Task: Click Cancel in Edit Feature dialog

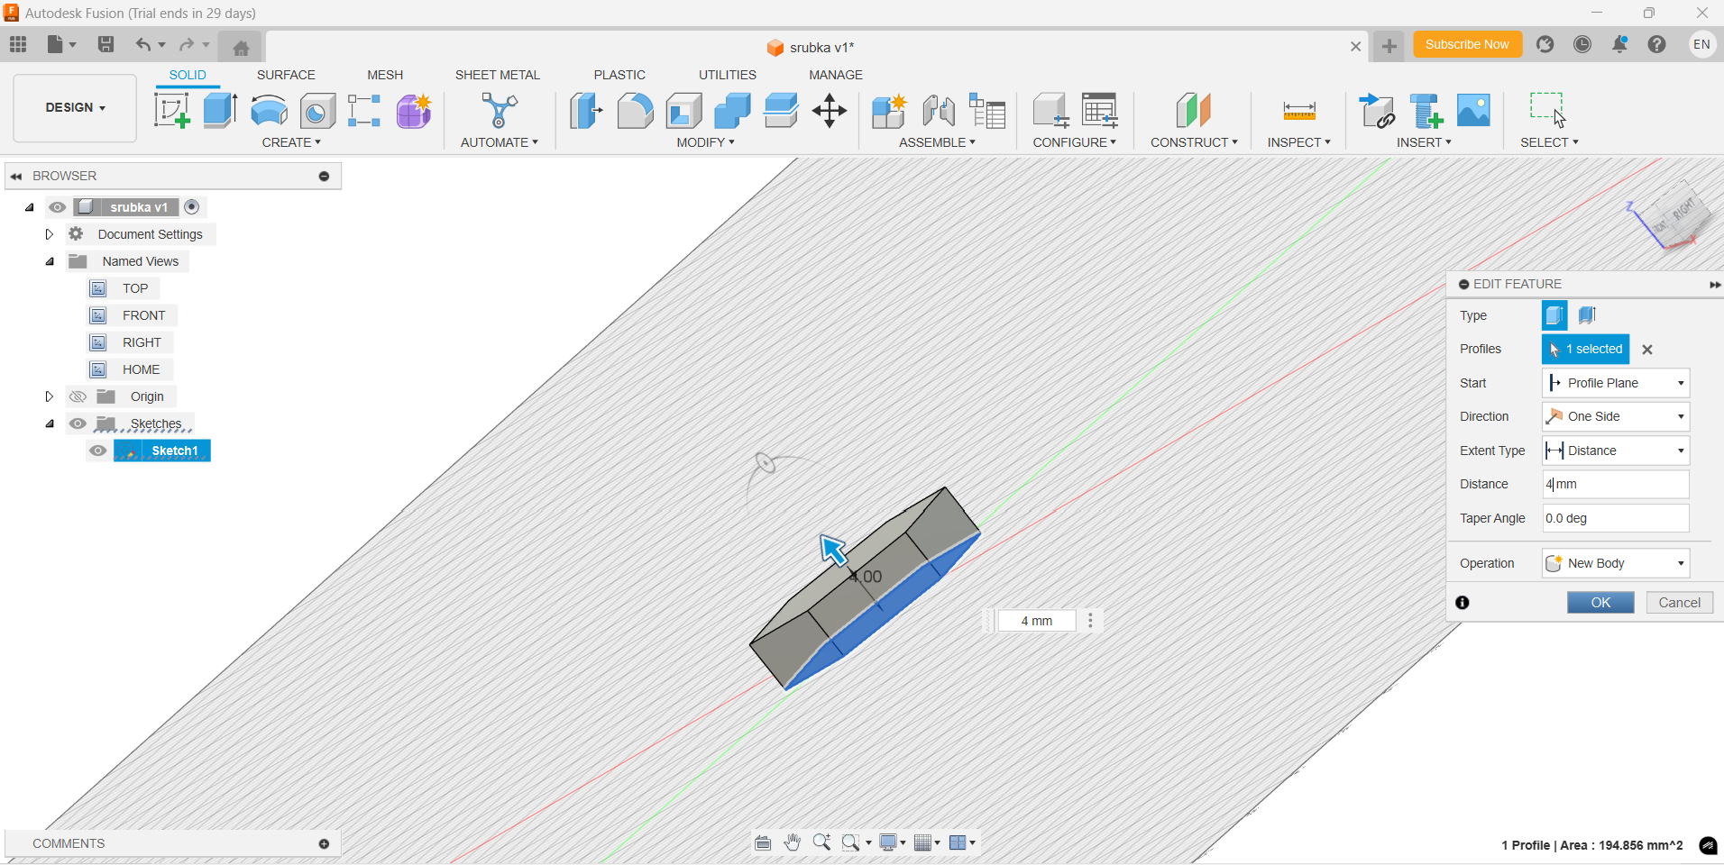Action: 1679,603
